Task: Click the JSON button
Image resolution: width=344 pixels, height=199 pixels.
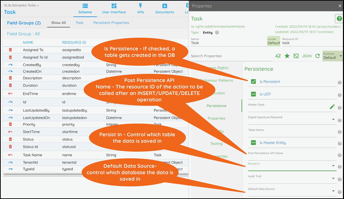Action: pyautogui.click(x=307, y=56)
